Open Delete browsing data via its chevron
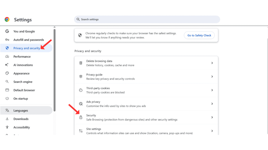 [212, 63]
